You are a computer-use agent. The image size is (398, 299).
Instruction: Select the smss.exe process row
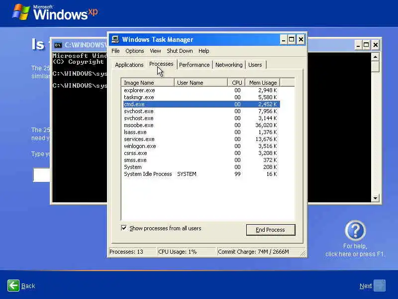[x=201, y=160]
